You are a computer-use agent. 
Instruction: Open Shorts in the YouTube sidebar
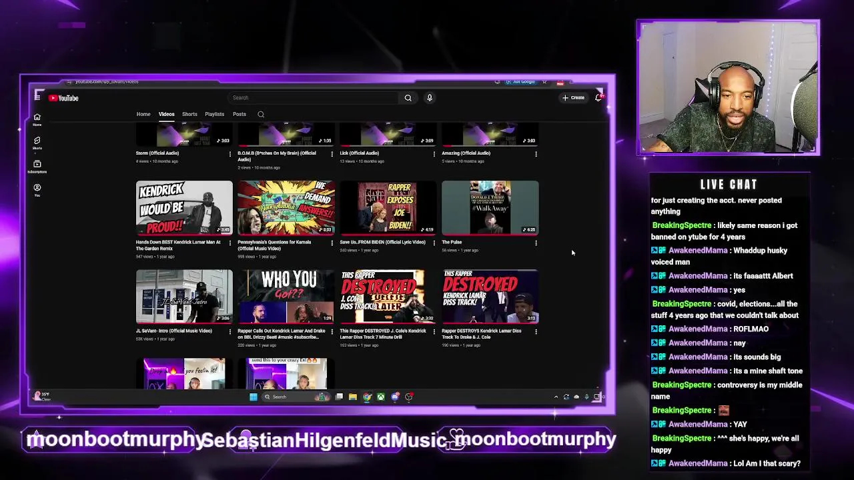tap(37, 143)
